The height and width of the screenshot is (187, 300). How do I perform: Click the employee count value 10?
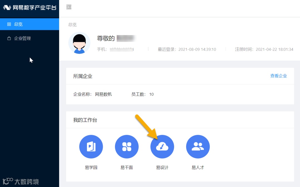tap(151, 94)
